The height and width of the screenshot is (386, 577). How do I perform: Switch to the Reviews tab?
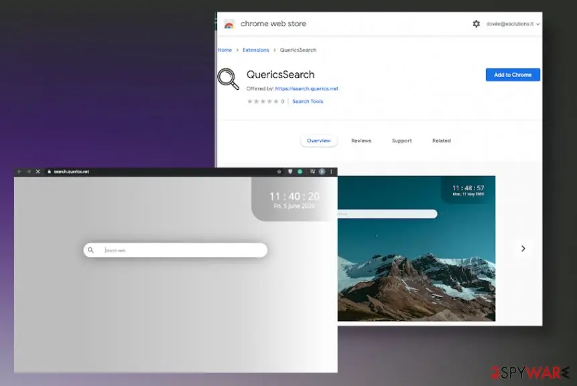tap(361, 141)
